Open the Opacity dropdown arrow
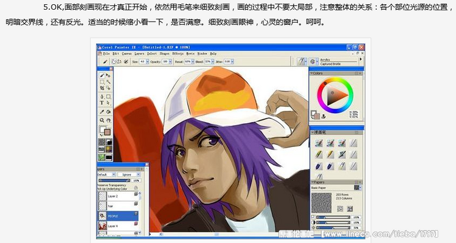456x243 pixels. pos(170,61)
